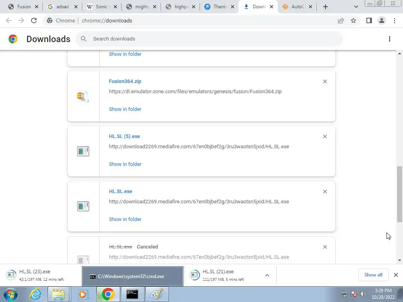Remove the completed HL.SL.exe entry

point(325,192)
